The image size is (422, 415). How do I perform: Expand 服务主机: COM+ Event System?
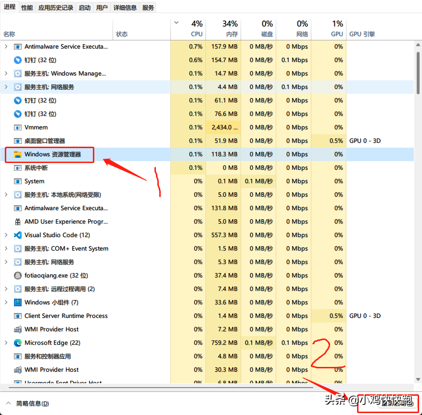[6, 249]
